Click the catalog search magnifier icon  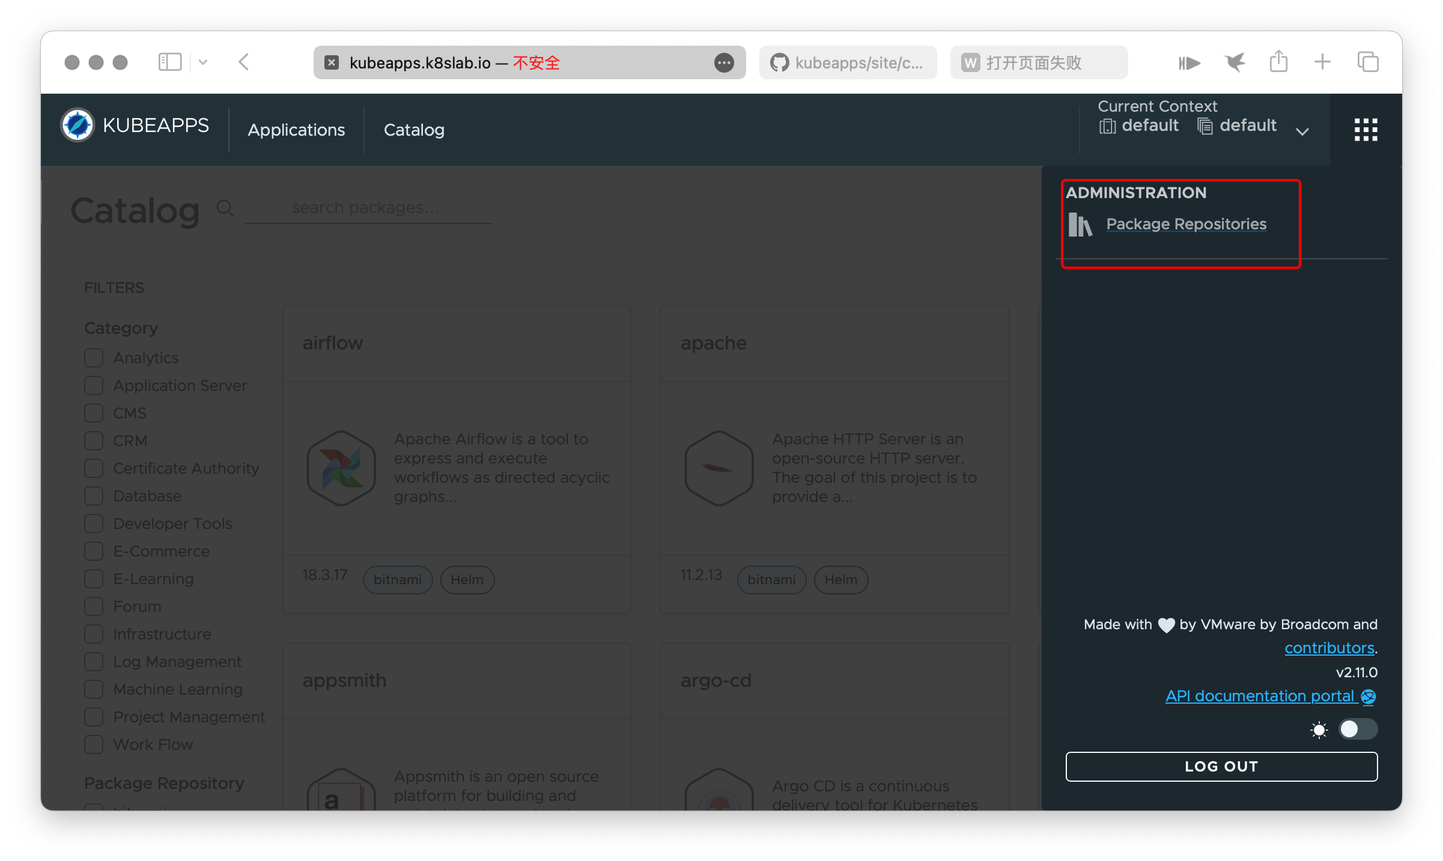(225, 208)
